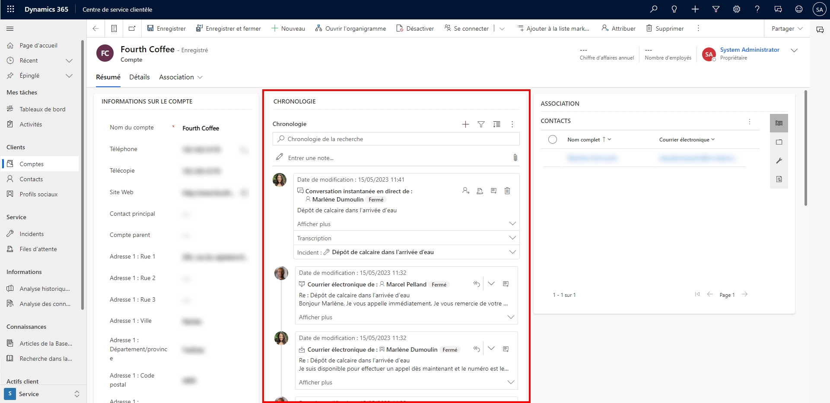Open the command bar overflow menu
This screenshot has height=403, width=830.
pos(698,28)
